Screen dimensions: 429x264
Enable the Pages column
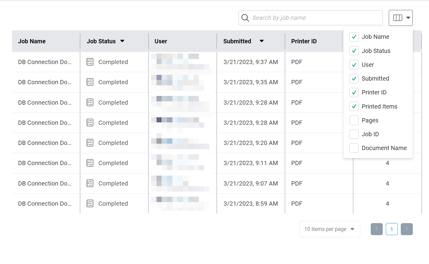pyautogui.click(x=354, y=120)
